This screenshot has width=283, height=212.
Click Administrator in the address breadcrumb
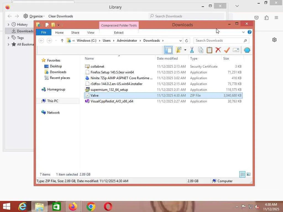point(127,41)
